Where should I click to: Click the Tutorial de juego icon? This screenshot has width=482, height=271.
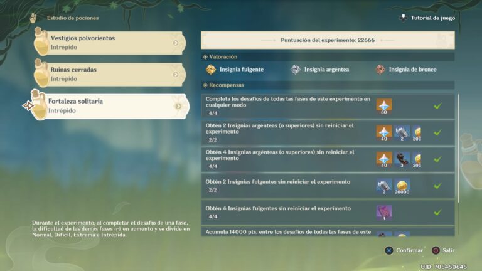(x=404, y=18)
